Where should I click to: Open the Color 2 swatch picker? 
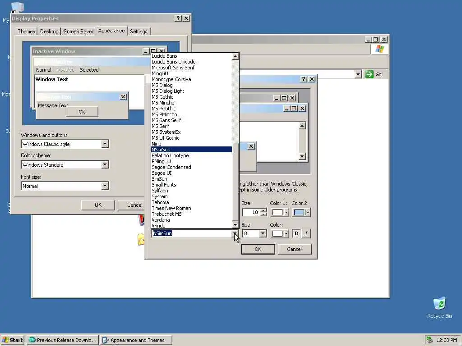pyautogui.click(x=301, y=213)
